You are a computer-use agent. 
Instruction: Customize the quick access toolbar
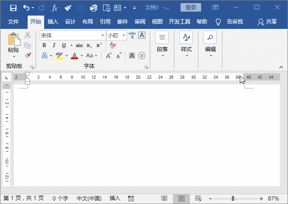pyautogui.click(x=135, y=8)
